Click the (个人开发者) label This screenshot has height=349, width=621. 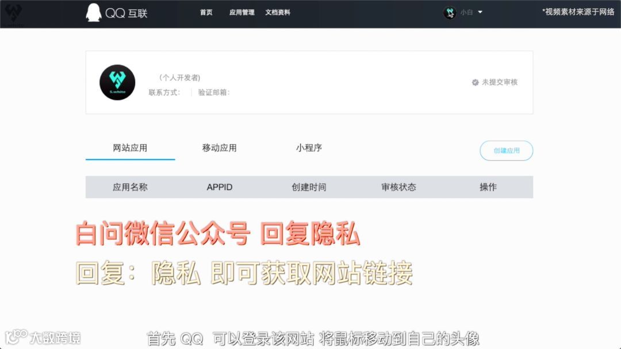coord(179,77)
